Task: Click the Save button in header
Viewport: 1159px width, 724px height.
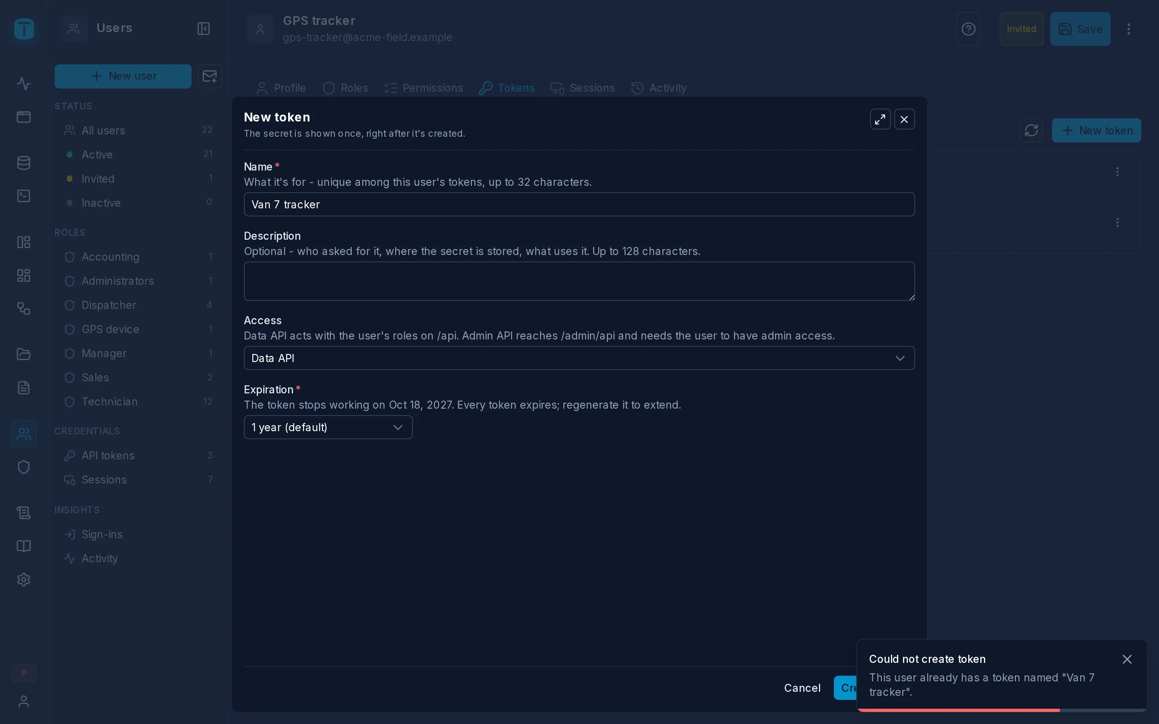Action: click(1080, 29)
